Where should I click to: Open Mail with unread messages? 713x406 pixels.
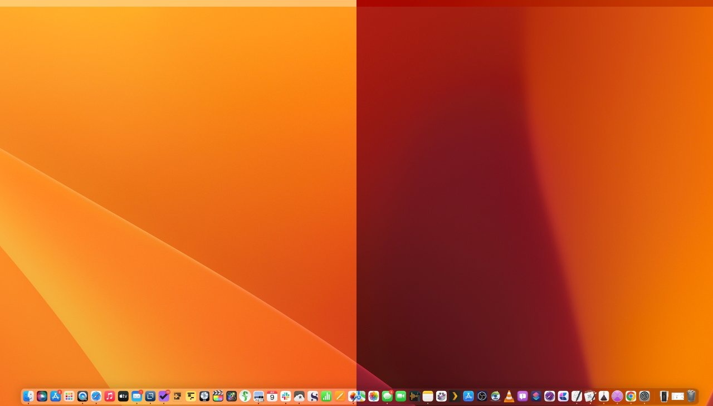pyautogui.click(x=136, y=397)
